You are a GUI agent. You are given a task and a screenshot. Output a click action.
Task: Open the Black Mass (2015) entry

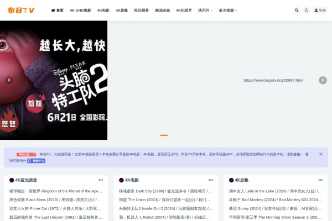pos(55,199)
